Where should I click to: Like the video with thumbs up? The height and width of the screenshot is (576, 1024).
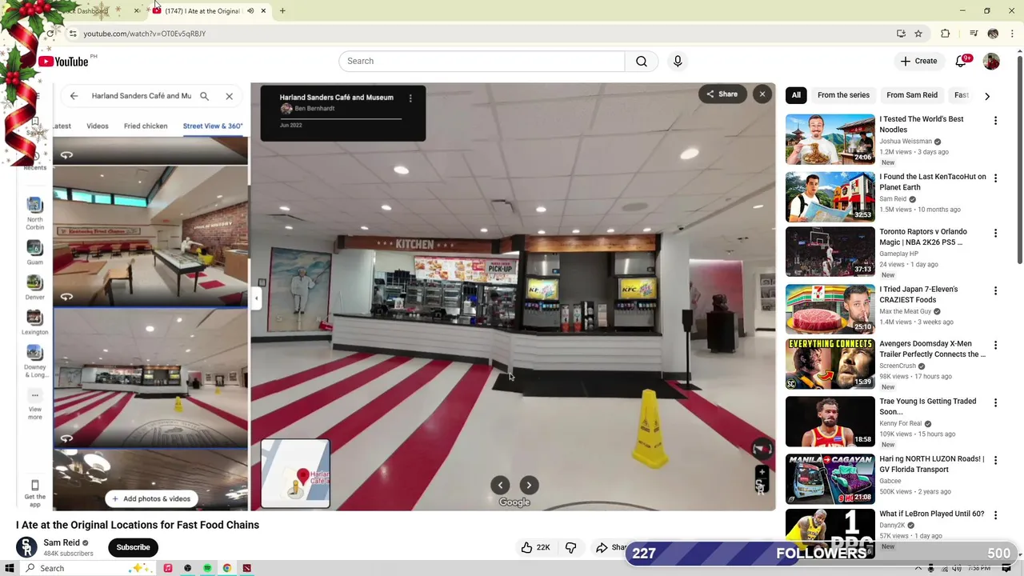pos(535,547)
